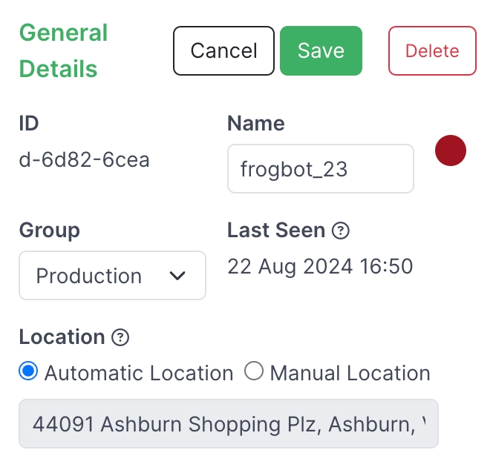The image size is (493, 470).
Task: Click the Location section label
Action: point(62,337)
